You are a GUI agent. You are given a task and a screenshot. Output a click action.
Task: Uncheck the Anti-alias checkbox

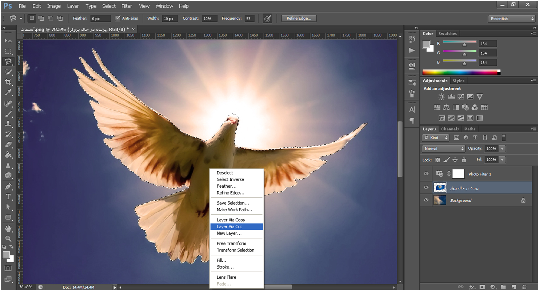click(117, 18)
